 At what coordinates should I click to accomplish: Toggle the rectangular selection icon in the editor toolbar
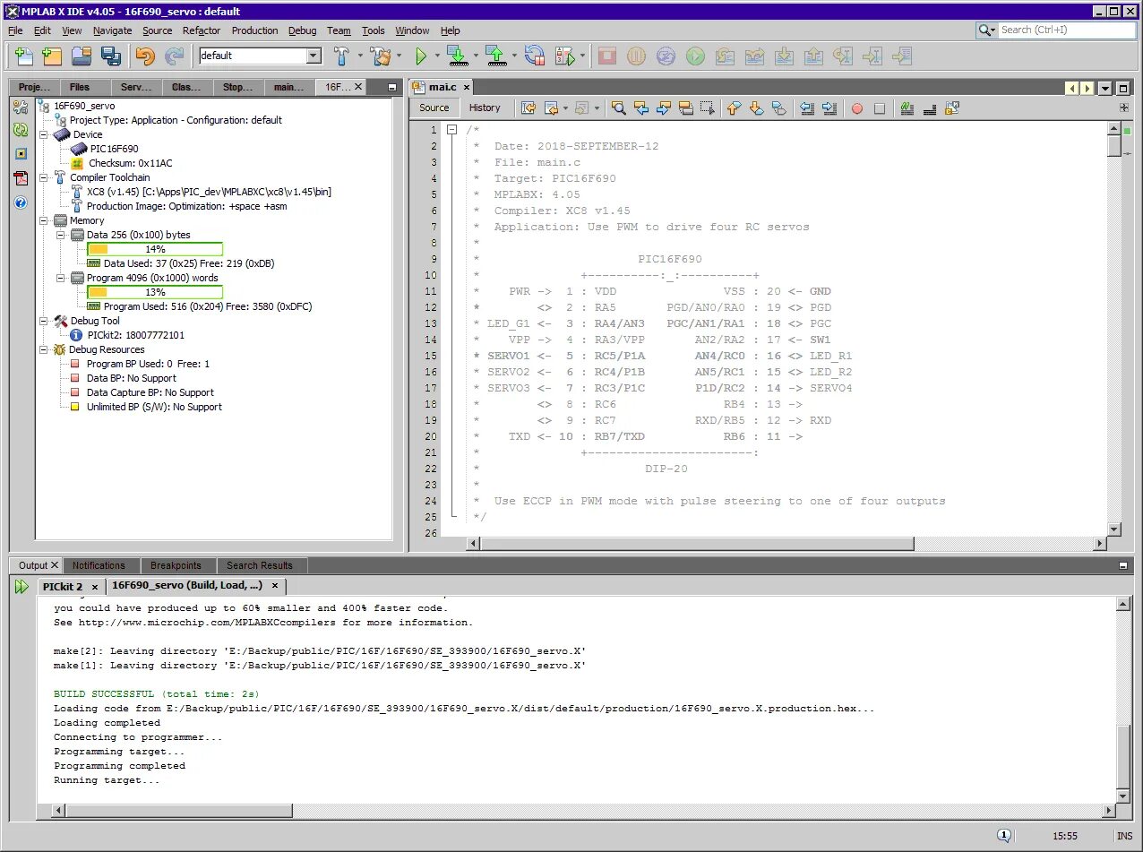708,108
